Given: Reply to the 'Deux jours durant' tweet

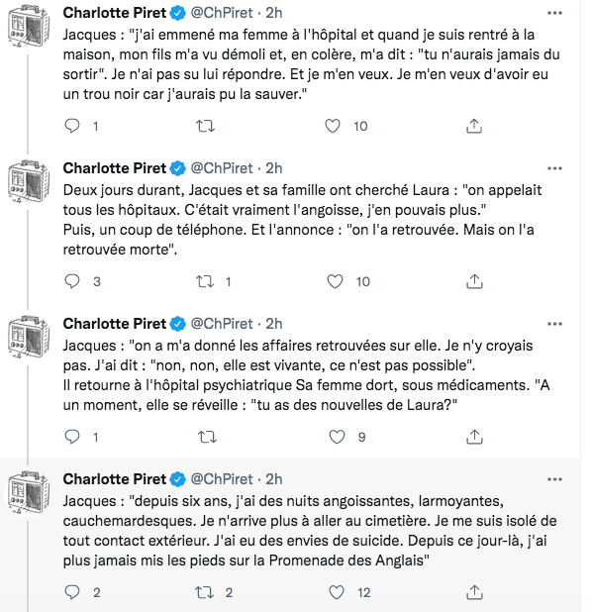Looking at the screenshot, I should tap(72, 281).
